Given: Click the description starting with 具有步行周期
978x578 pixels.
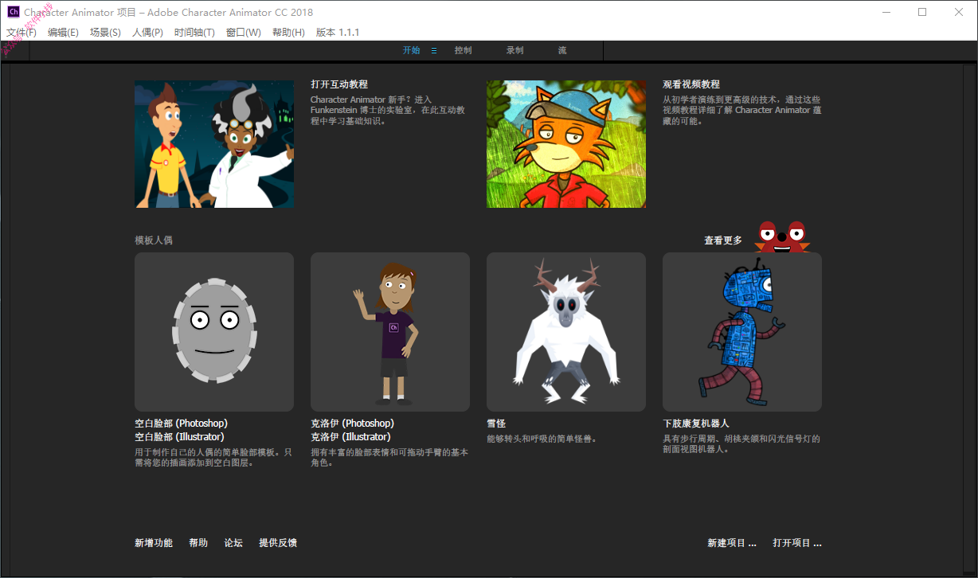Looking at the screenshot, I should coord(741,444).
